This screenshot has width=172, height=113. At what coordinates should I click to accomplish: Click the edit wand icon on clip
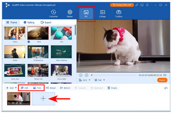pos(17,103)
